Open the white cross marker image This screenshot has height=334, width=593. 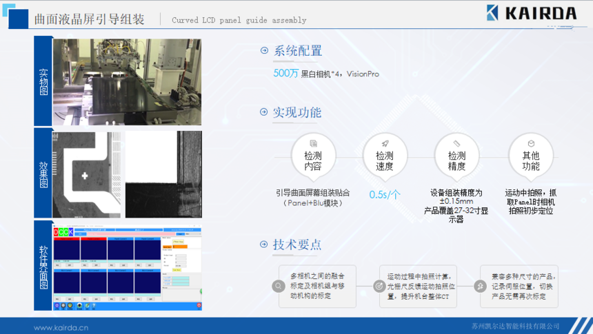[x=87, y=174]
